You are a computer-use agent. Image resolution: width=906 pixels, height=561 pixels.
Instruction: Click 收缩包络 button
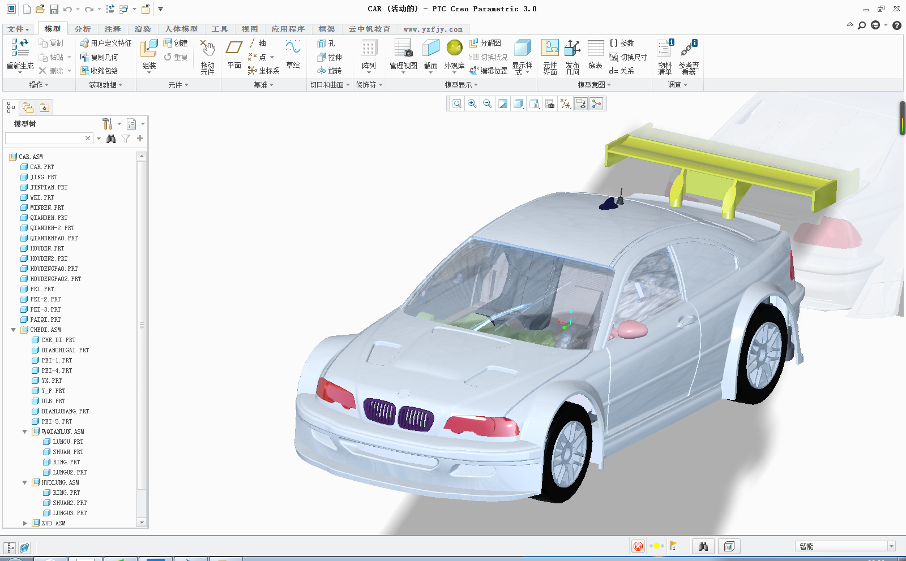click(x=99, y=71)
